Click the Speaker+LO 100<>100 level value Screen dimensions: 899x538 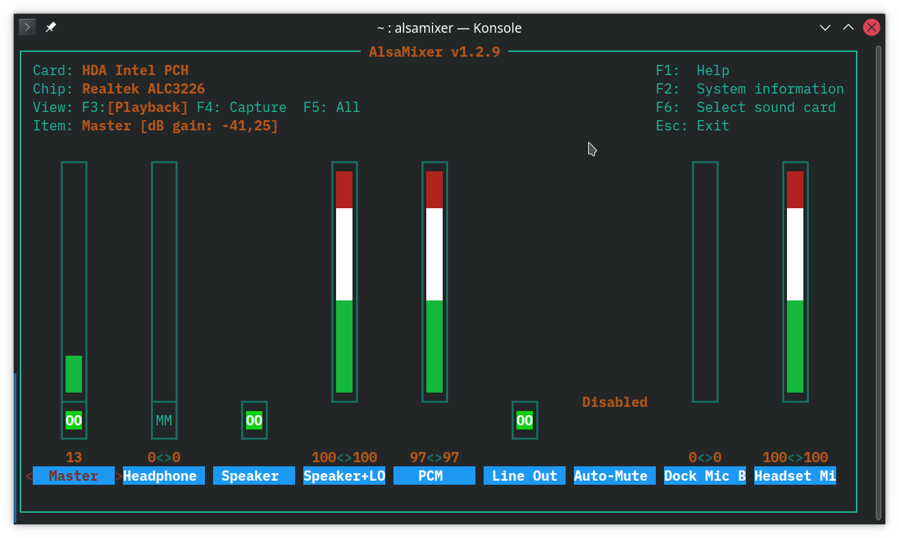pyautogui.click(x=344, y=457)
